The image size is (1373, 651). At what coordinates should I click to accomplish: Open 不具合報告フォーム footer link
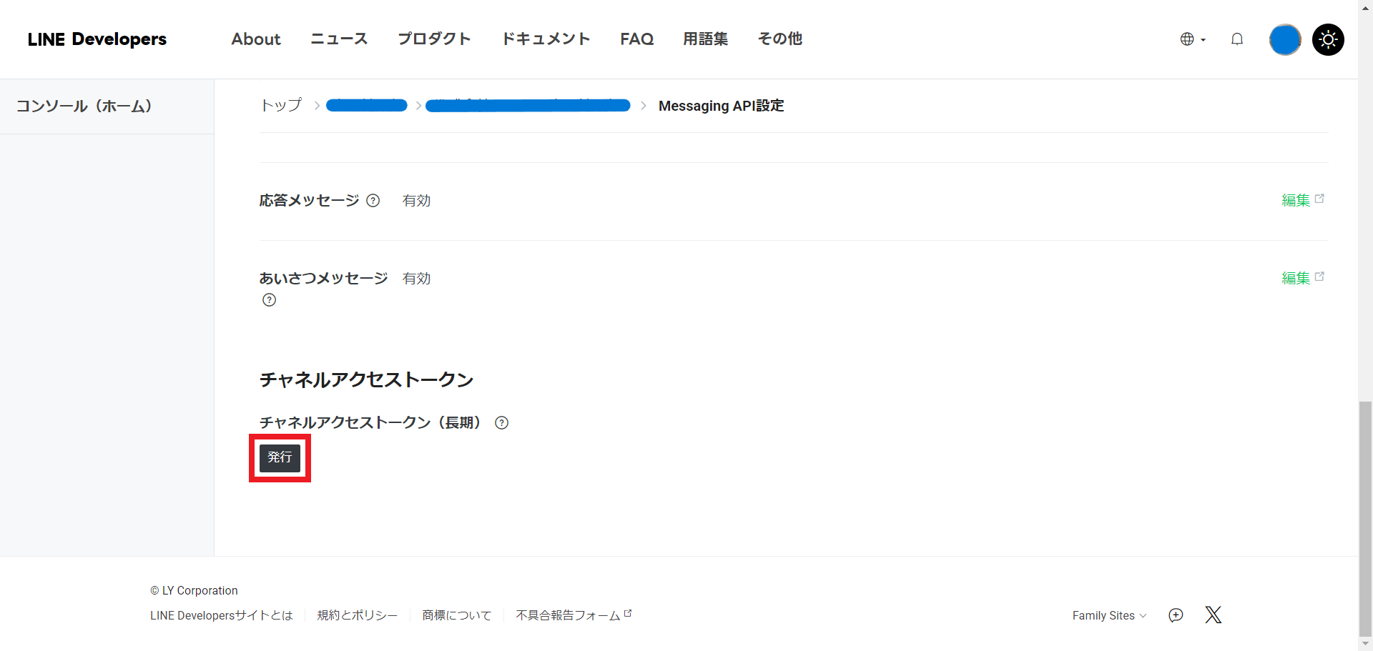click(x=569, y=615)
